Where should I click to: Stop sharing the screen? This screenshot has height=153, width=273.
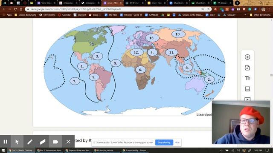164,142
